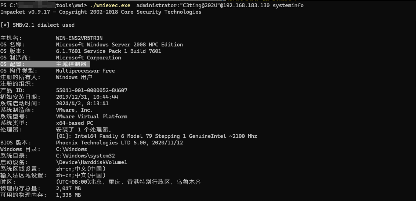Screen dimensions: 416x201
Task: Click the hostname WIN-ENS2VR5TR3N
Action: coord(79,38)
